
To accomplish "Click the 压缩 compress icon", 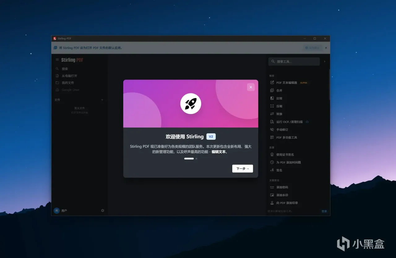I will pos(272,106).
